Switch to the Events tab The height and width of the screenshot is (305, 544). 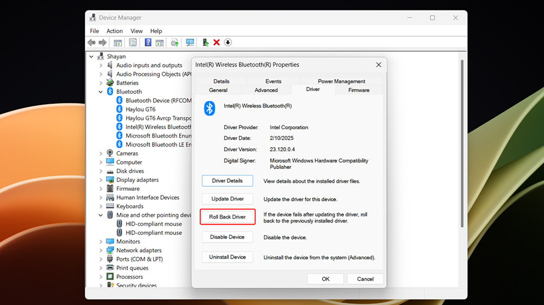[x=274, y=81]
